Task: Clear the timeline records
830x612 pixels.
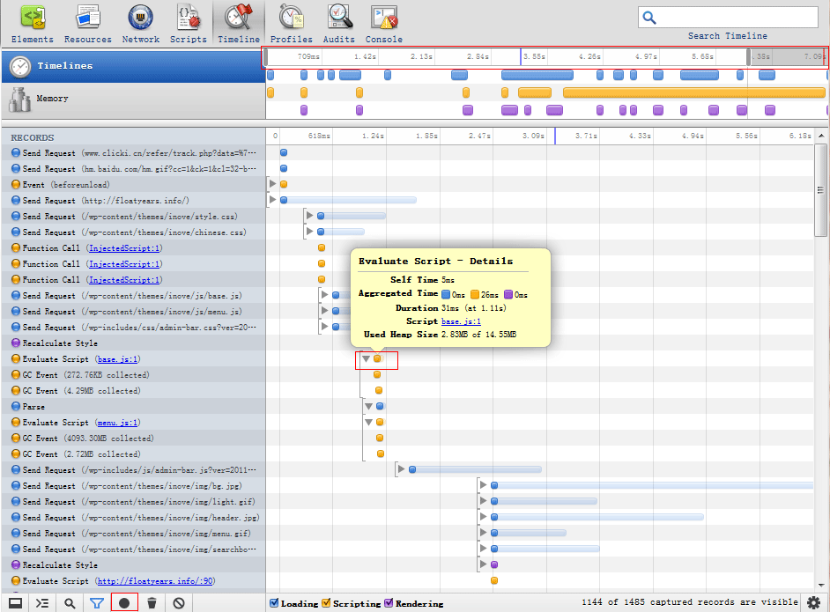Action: (179, 603)
